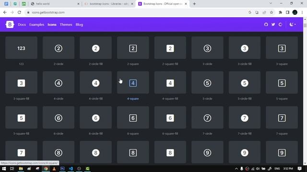This screenshot has width=307, height=172.
Task: Pick the 3-square icon
Action: coord(282,48)
